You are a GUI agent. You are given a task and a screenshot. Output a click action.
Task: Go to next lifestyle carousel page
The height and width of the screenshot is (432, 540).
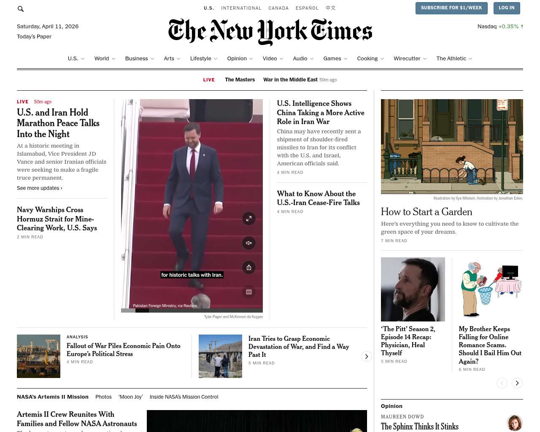pos(517,383)
